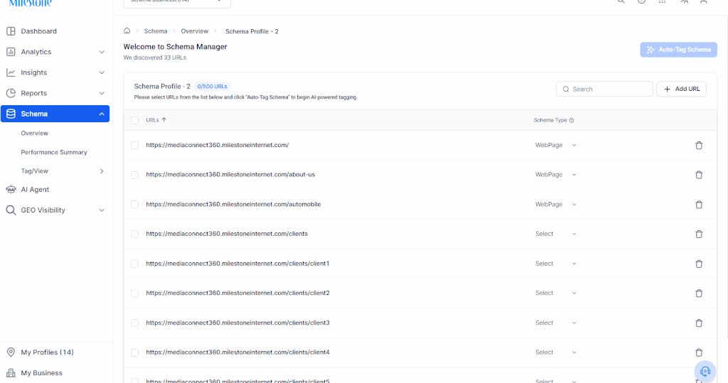Delete the /clients/client4 URL row
The image size is (728, 383).
coord(699,352)
